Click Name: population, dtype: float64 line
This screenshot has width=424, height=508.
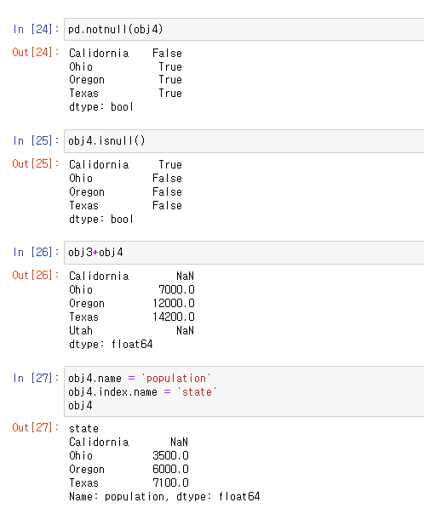pos(164,496)
